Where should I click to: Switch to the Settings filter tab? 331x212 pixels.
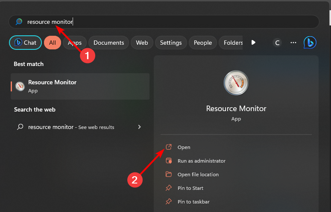click(171, 43)
